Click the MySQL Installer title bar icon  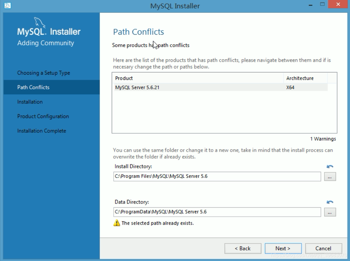tap(7, 5)
